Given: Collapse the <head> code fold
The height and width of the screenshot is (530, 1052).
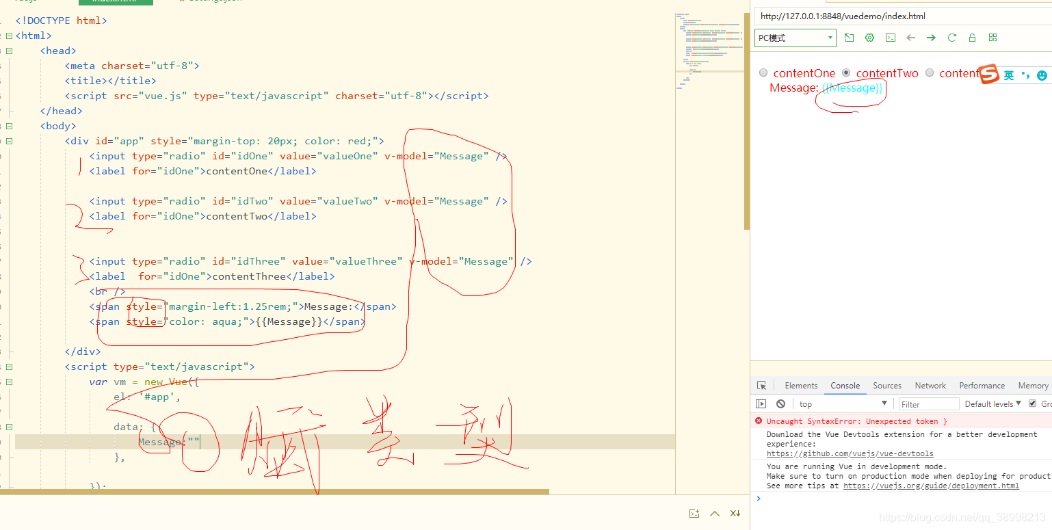Looking at the screenshot, I should pyautogui.click(x=9, y=51).
